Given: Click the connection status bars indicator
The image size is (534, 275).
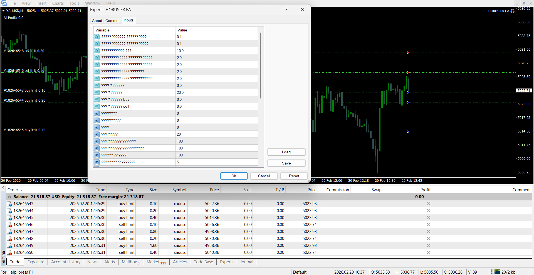Looking at the screenshot, I should (495, 272).
